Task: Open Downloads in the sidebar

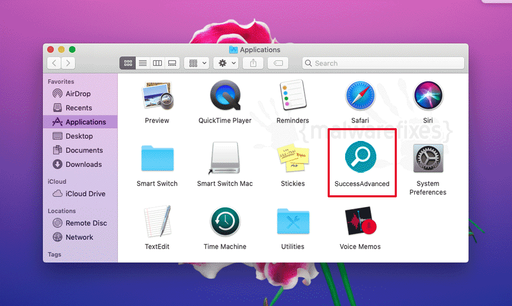Action: 80,165
